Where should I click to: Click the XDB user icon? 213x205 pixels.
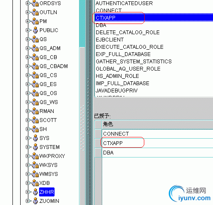35,183
